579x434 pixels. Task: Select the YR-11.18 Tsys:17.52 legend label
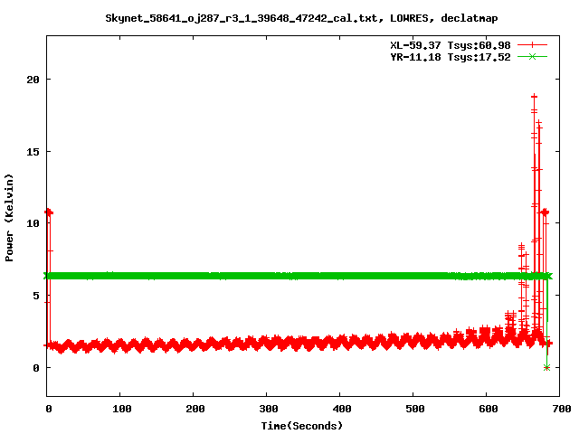(451, 57)
